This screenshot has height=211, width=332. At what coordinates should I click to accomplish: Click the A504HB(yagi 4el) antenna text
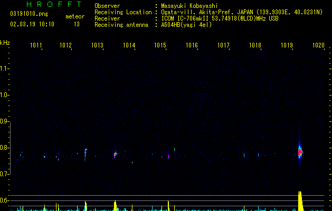tap(186, 25)
